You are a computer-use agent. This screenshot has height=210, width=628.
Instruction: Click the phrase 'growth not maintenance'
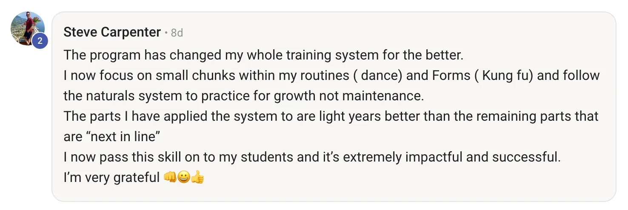click(349, 96)
